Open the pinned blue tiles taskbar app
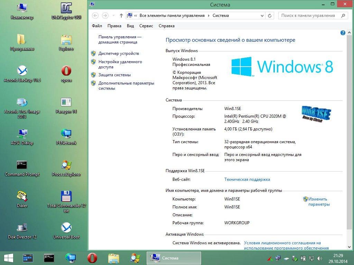 pyautogui.click(x=28, y=258)
